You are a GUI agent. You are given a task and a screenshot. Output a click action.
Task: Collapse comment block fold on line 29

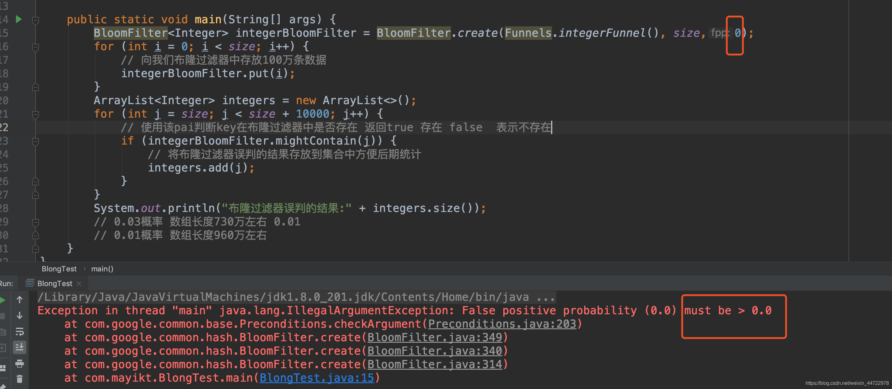point(35,222)
